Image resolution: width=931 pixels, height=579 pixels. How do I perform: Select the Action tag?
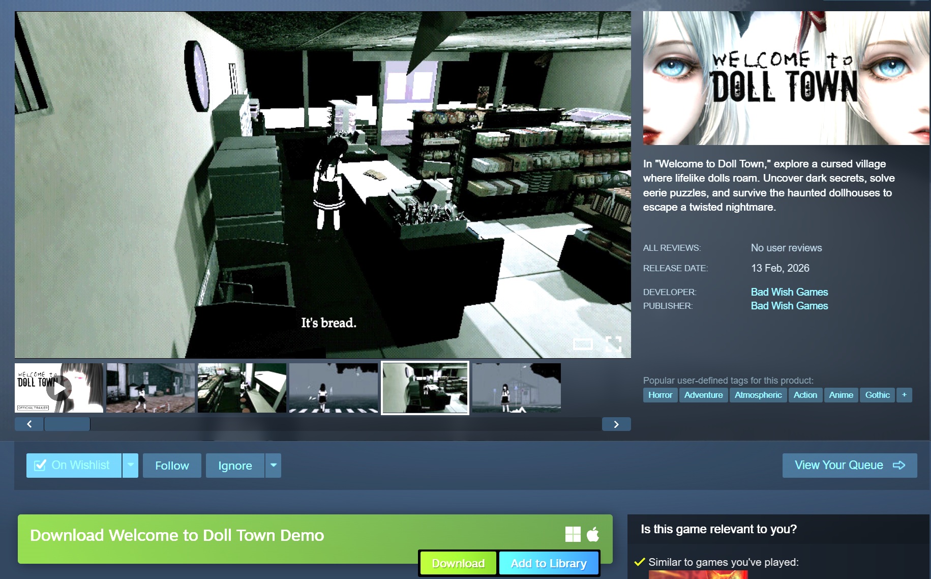pos(805,395)
